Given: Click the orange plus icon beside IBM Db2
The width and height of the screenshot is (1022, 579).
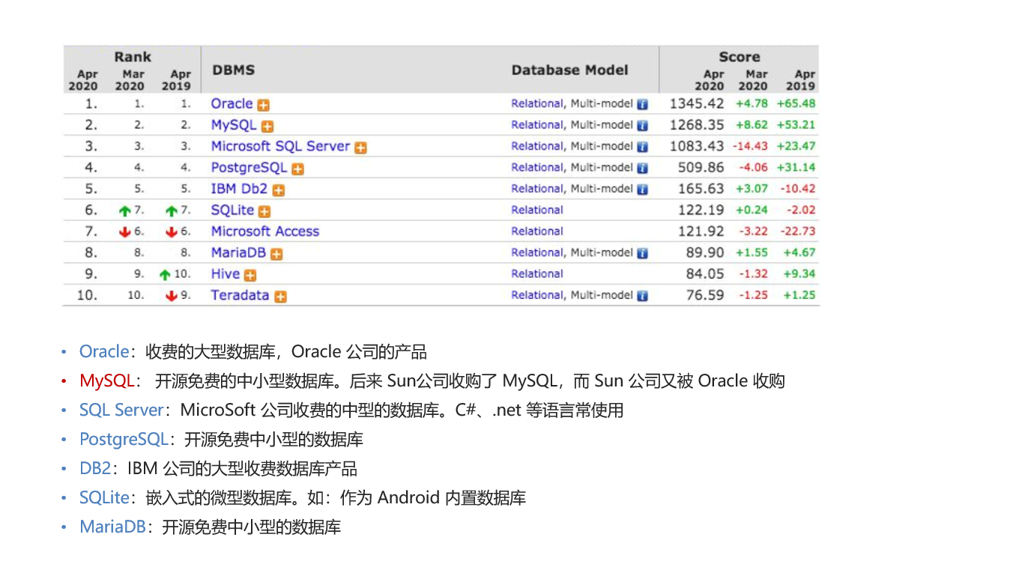Looking at the screenshot, I should click(x=279, y=190).
